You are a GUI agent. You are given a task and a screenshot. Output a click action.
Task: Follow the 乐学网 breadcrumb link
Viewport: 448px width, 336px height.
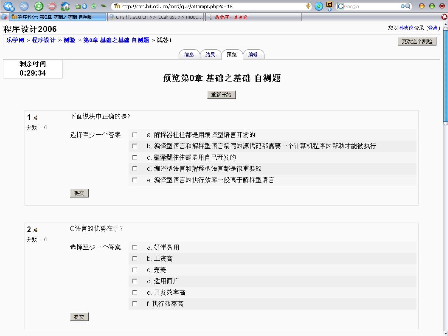15,40
